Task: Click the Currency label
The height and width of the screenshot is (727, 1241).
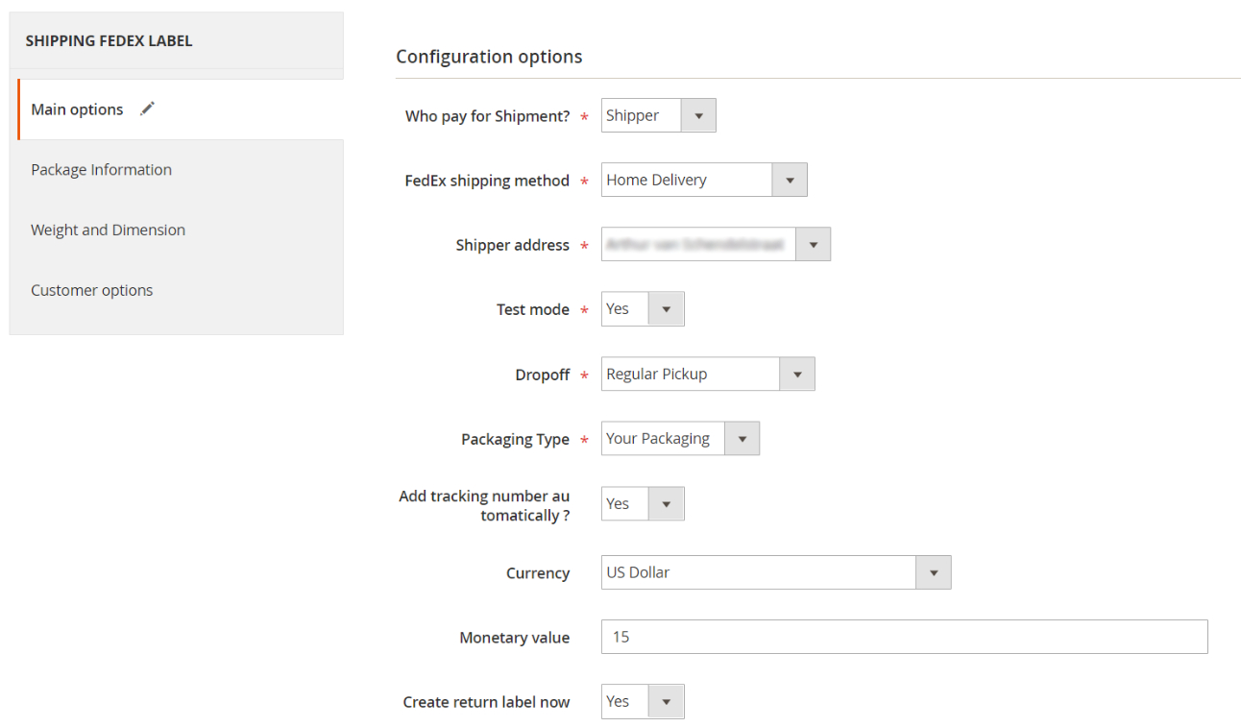Action: 538,573
